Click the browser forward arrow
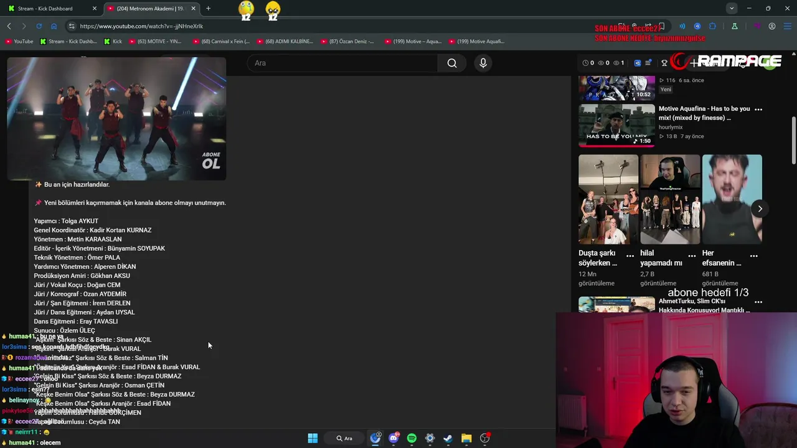The width and height of the screenshot is (797, 448). 24,26
